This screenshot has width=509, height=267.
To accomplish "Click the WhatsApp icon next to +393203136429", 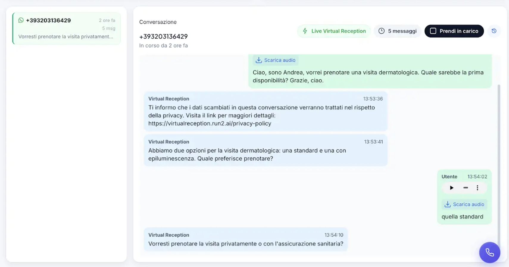I will click(x=21, y=20).
